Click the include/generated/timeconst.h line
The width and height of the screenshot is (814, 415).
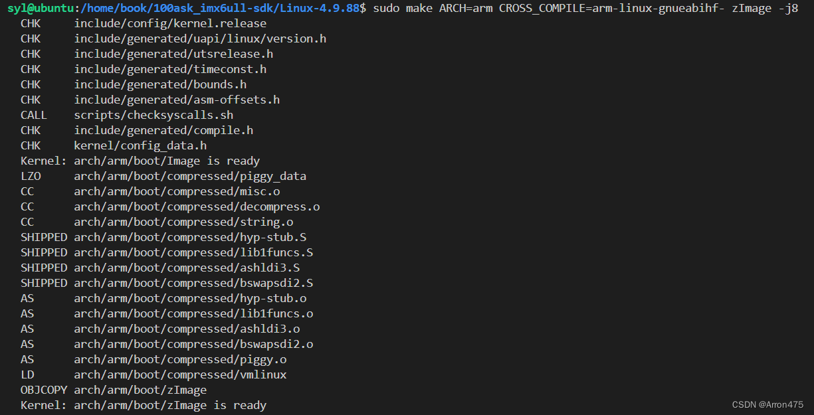coord(144,69)
